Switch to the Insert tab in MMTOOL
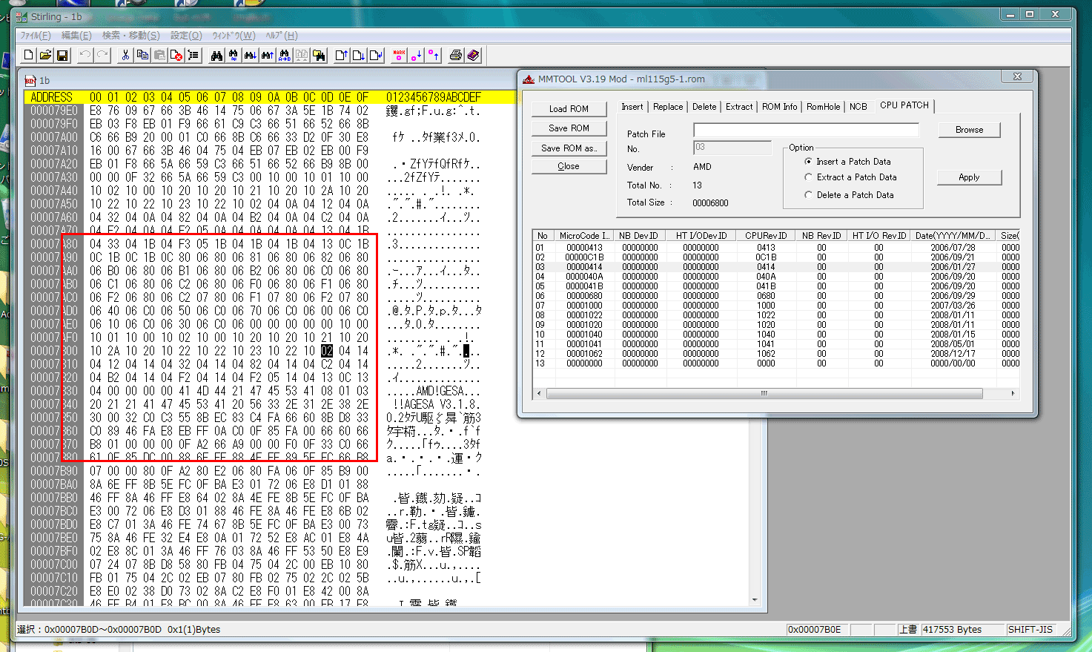This screenshot has height=652, width=1092. [x=632, y=107]
